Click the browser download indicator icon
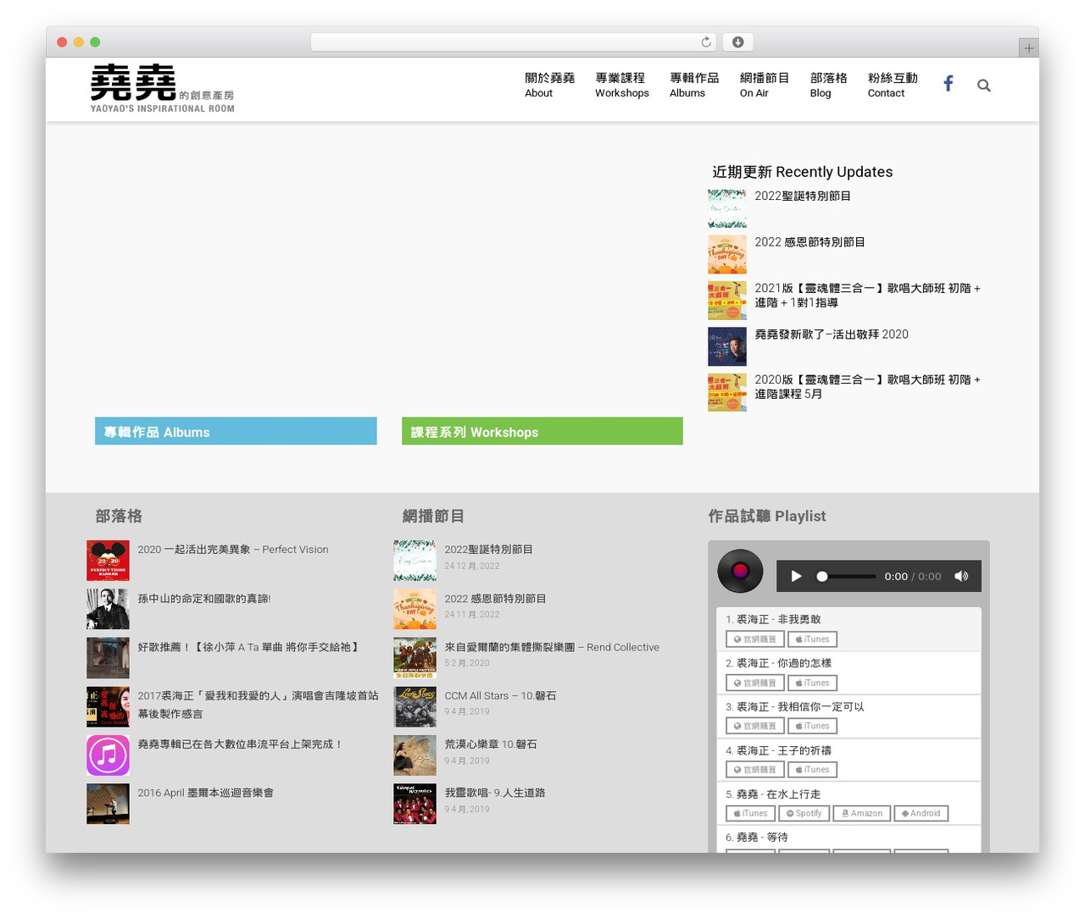 tap(738, 42)
